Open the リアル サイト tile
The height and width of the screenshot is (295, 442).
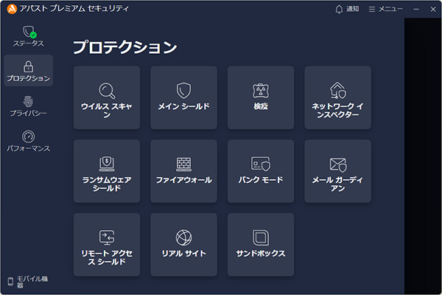tap(183, 245)
